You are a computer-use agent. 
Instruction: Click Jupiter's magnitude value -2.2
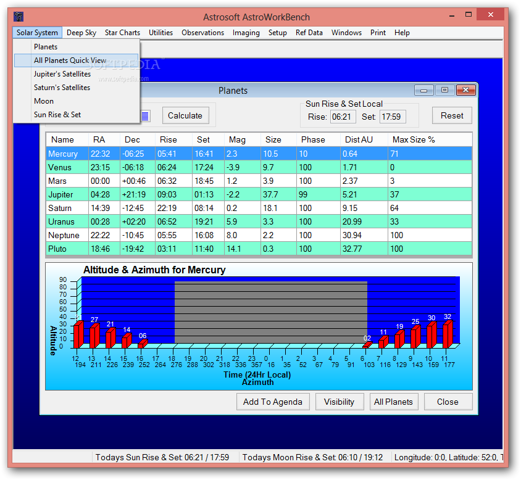(243, 195)
